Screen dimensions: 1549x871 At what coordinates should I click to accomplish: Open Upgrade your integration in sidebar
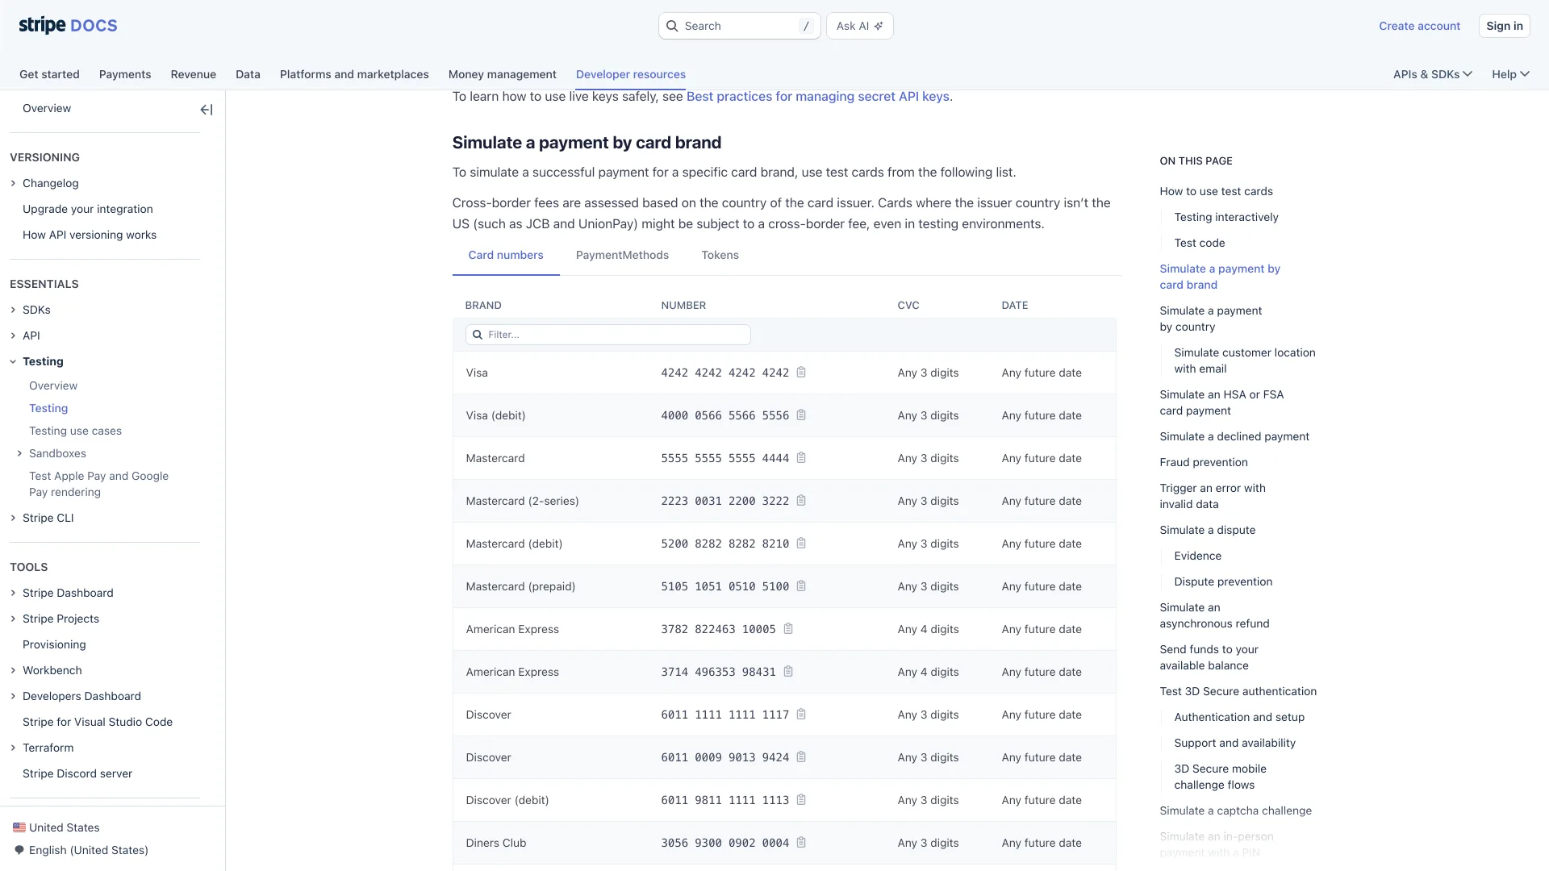[87, 209]
